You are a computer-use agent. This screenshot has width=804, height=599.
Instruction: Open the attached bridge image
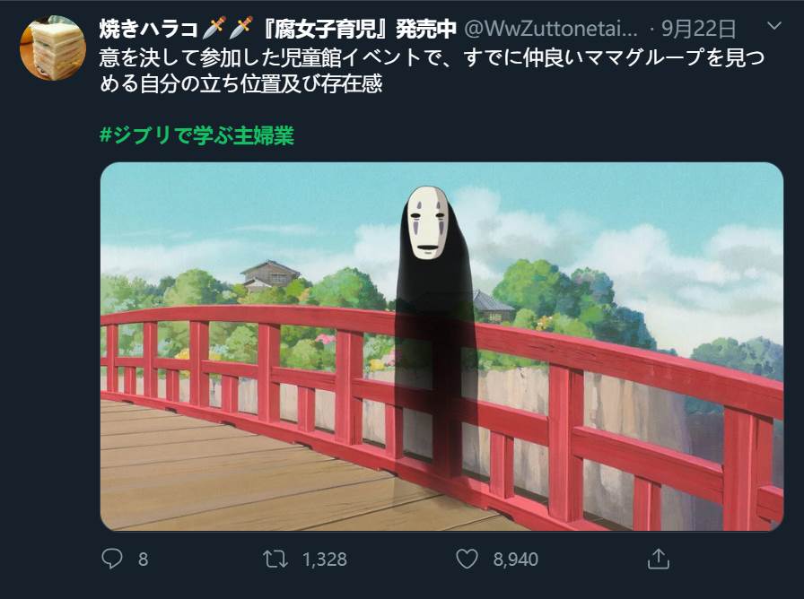click(441, 346)
